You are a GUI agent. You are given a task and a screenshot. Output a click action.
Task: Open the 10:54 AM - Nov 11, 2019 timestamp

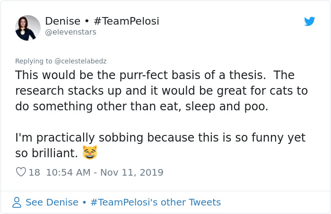tap(105, 172)
